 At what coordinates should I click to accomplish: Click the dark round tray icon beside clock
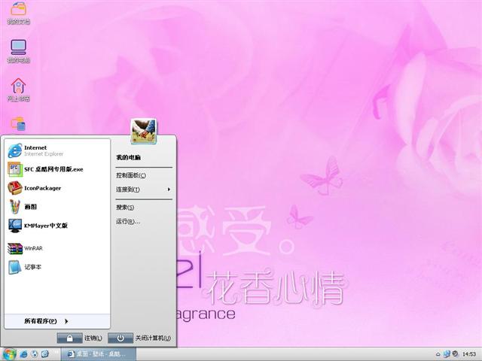455,353
